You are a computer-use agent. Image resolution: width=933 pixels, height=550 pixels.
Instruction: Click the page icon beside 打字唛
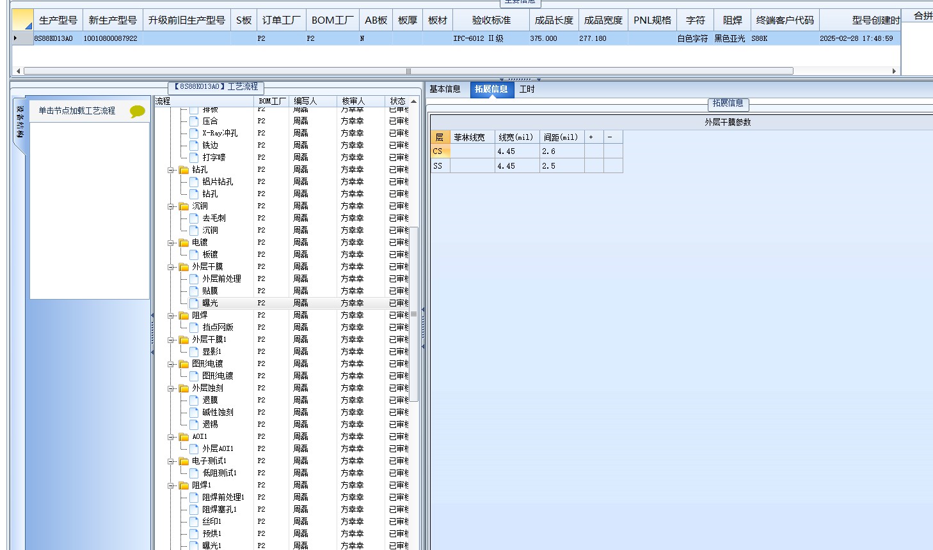pos(194,157)
